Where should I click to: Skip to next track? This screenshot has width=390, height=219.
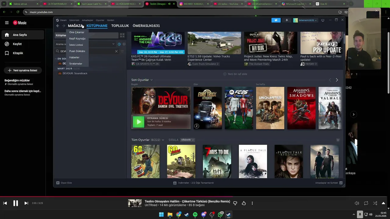click(26, 203)
